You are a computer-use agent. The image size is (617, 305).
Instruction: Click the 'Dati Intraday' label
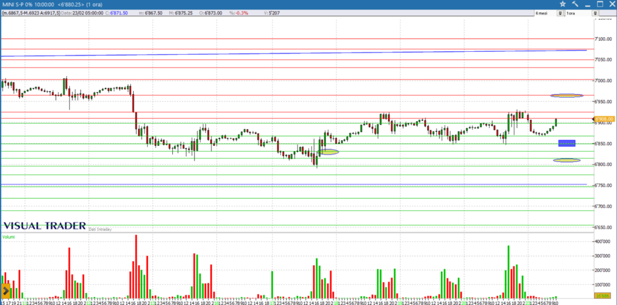coord(101,229)
